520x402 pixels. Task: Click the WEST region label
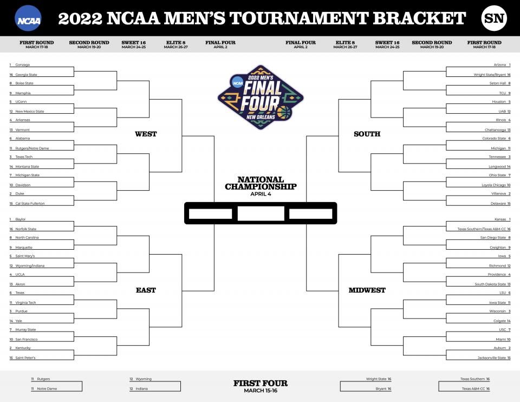point(146,134)
